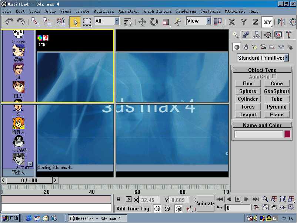297x223 pixels.
Task: Select the Lights category icon
Action: (254, 47)
